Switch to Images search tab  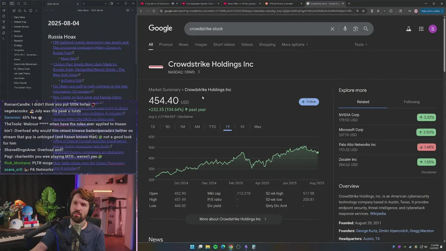pyautogui.click(x=201, y=45)
